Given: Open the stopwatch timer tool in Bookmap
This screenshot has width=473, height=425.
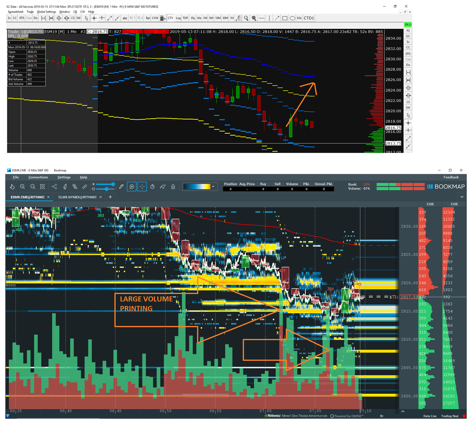Looking at the screenshot, I should [x=153, y=186].
